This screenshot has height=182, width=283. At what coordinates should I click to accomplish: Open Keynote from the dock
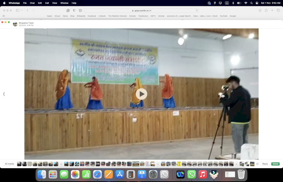[x=142, y=174]
